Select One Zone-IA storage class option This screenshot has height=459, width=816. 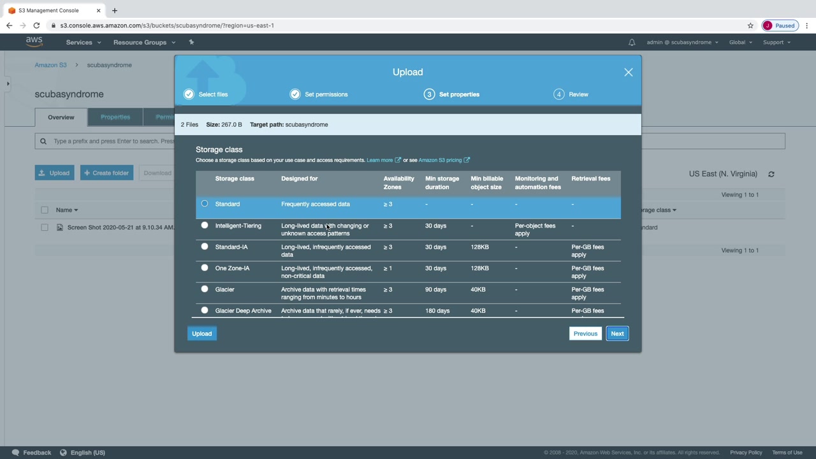pyautogui.click(x=205, y=268)
